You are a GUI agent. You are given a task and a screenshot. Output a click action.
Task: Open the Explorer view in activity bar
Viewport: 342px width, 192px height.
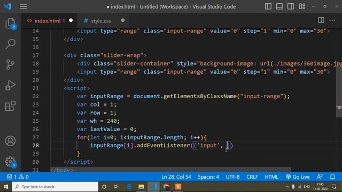pos(10,23)
